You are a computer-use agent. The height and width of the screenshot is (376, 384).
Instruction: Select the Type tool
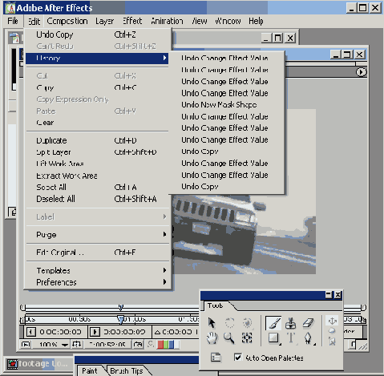click(291, 338)
